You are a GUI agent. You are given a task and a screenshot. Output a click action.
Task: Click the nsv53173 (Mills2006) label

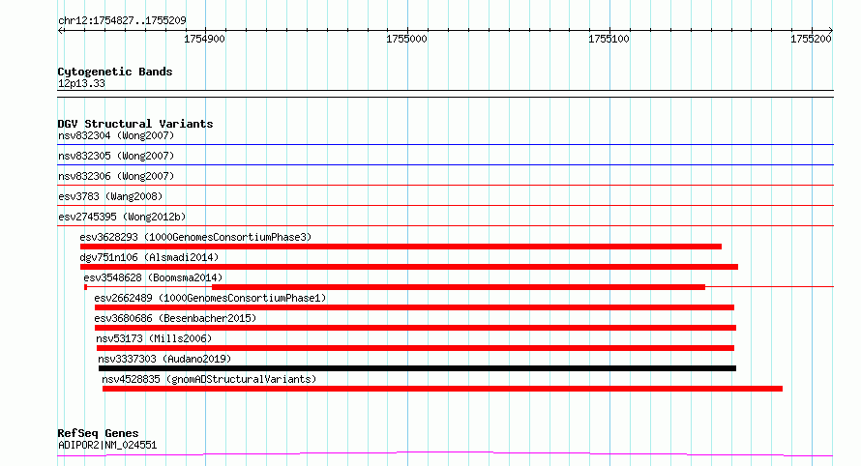pos(154,338)
